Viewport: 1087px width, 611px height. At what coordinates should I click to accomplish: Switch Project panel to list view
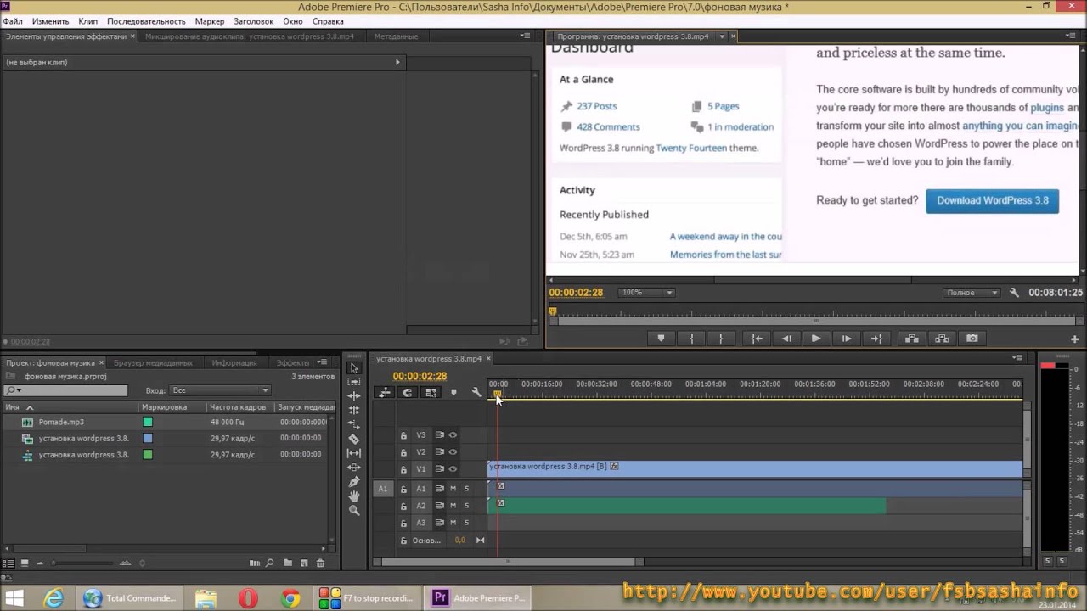tap(8, 563)
